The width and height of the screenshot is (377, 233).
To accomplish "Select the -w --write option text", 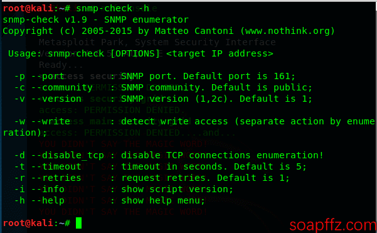I will coord(42,122).
